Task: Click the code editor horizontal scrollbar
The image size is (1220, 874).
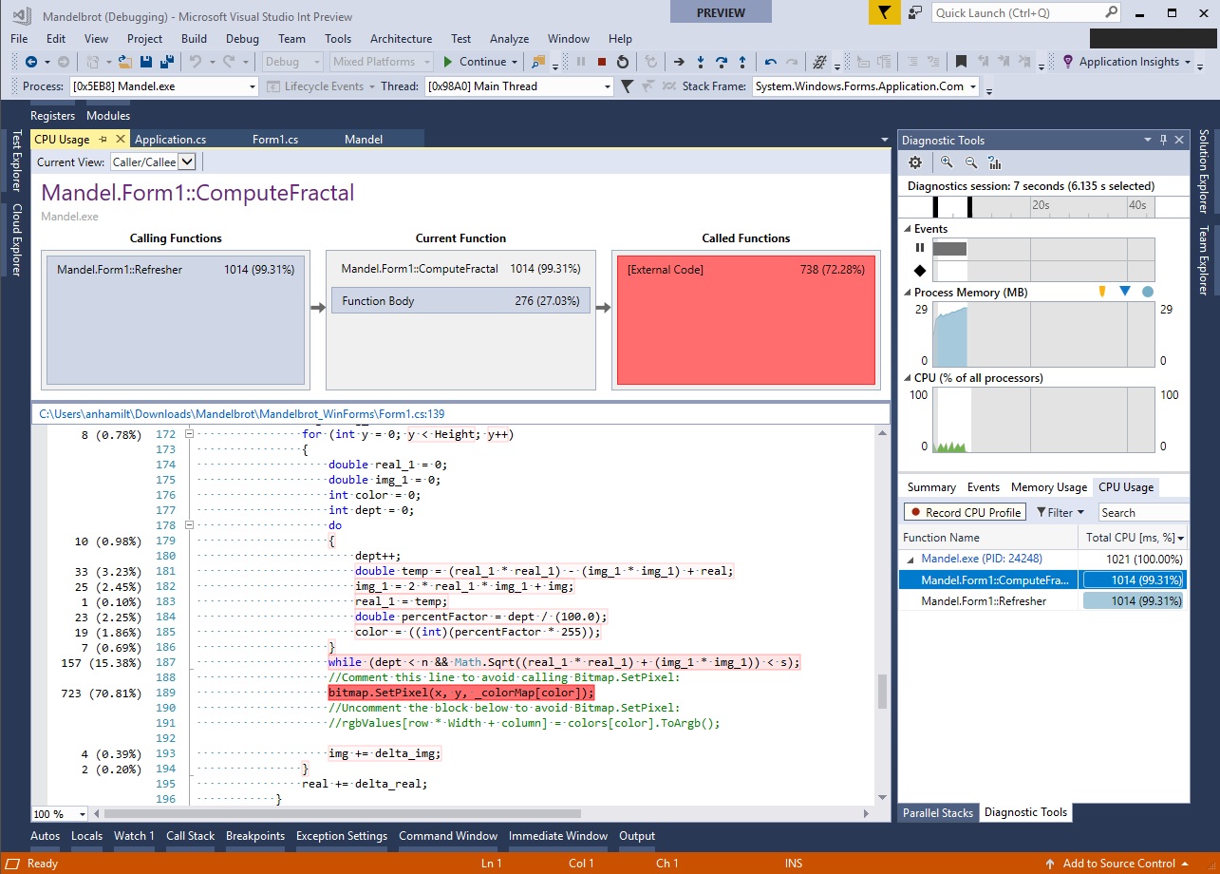Action: click(342, 814)
